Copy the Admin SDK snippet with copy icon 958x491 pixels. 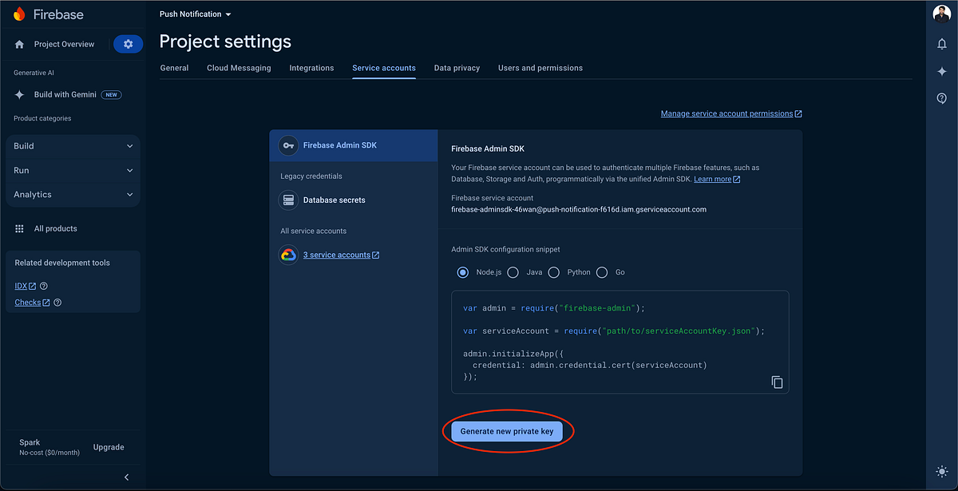click(777, 382)
